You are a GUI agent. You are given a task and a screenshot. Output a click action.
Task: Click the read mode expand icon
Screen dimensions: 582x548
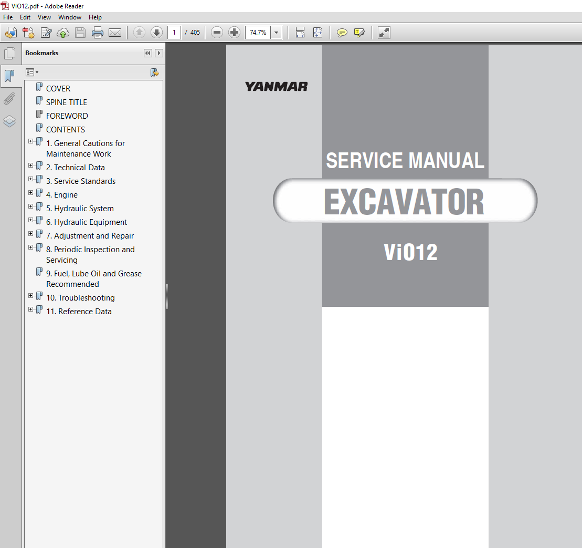384,33
